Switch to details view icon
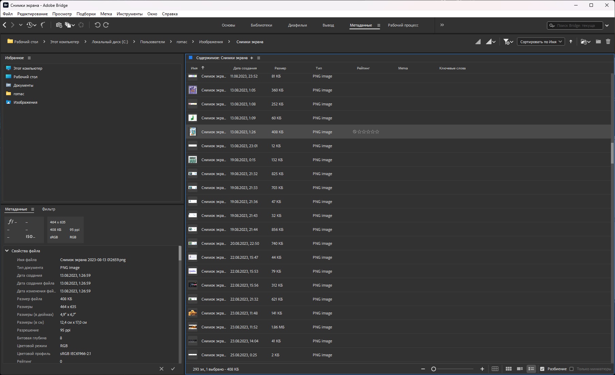615x375 pixels. click(x=520, y=369)
